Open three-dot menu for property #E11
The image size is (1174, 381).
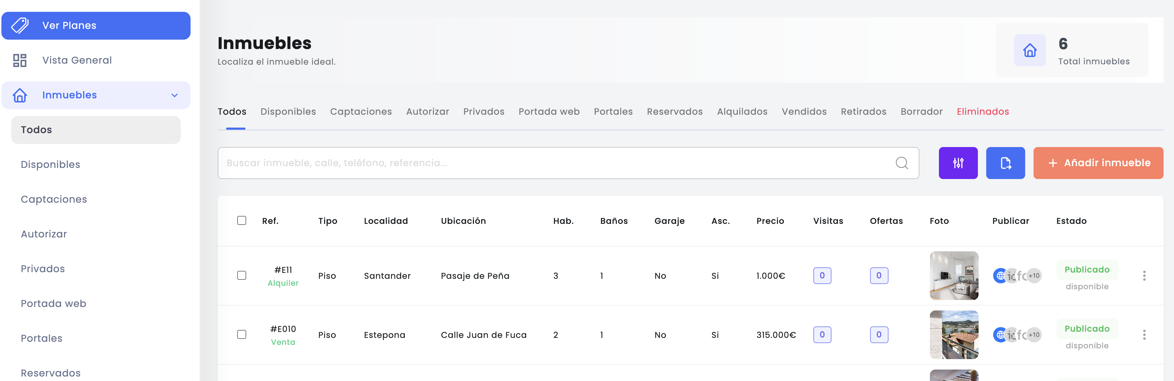tap(1144, 276)
